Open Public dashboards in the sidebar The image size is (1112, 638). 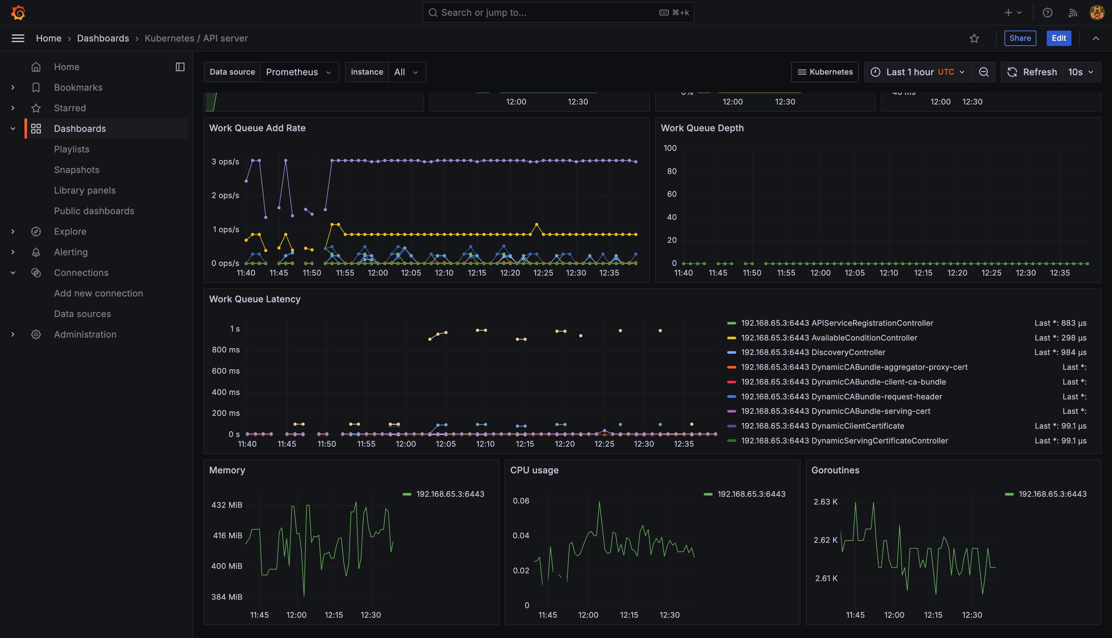[x=94, y=211]
